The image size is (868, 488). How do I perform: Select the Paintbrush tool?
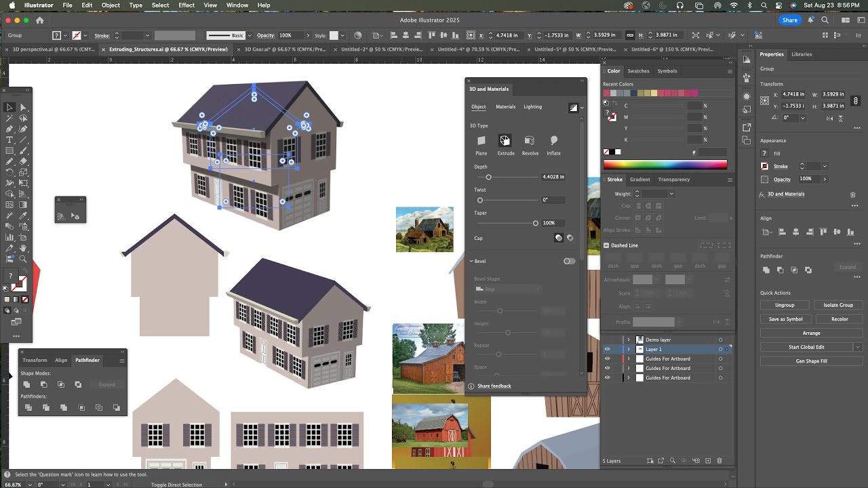point(23,150)
